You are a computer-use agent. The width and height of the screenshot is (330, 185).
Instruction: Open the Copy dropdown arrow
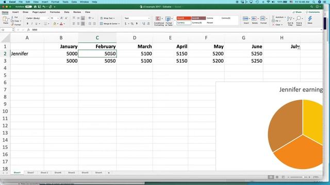pos(21,21)
